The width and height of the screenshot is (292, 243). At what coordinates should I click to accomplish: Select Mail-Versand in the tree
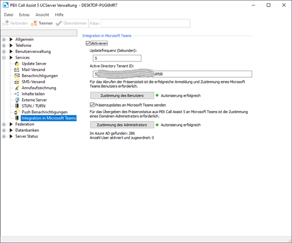(x=34, y=70)
